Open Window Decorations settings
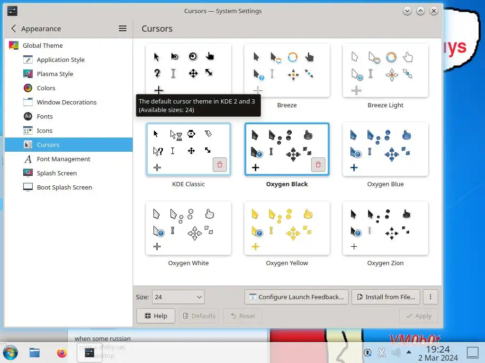485x363 pixels. pyautogui.click(x=69, y=102)
